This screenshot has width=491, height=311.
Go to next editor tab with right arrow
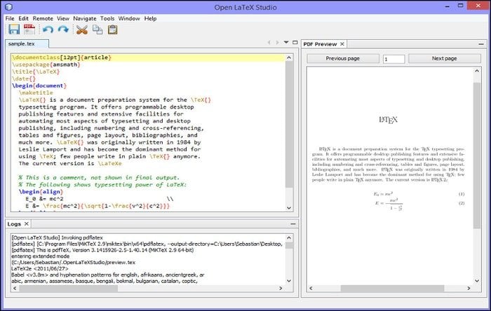point(277,43)
